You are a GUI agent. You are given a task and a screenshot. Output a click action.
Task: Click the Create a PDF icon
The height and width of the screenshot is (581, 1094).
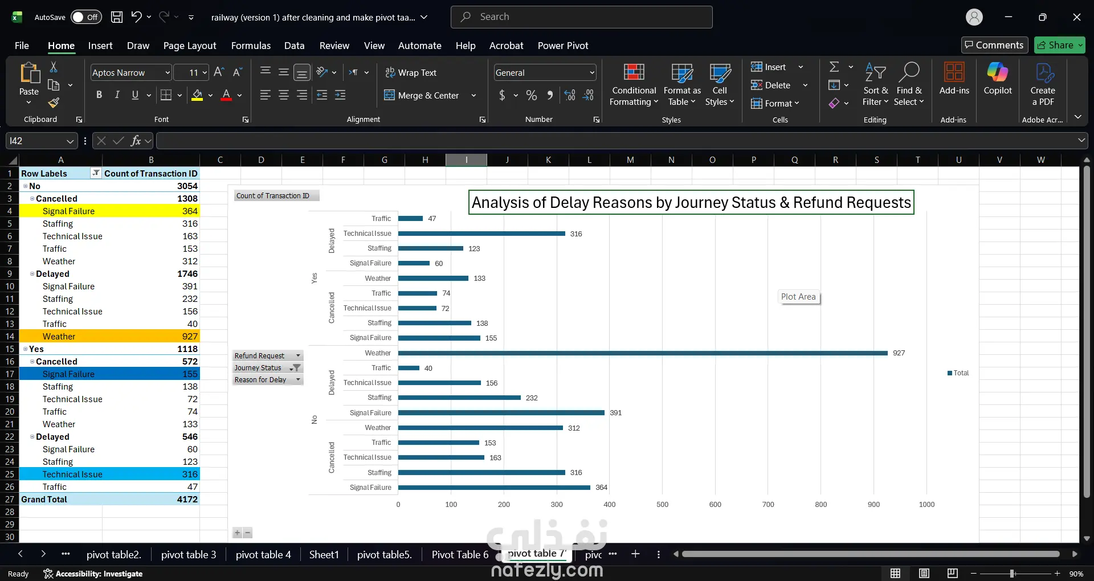[1043, 72]
